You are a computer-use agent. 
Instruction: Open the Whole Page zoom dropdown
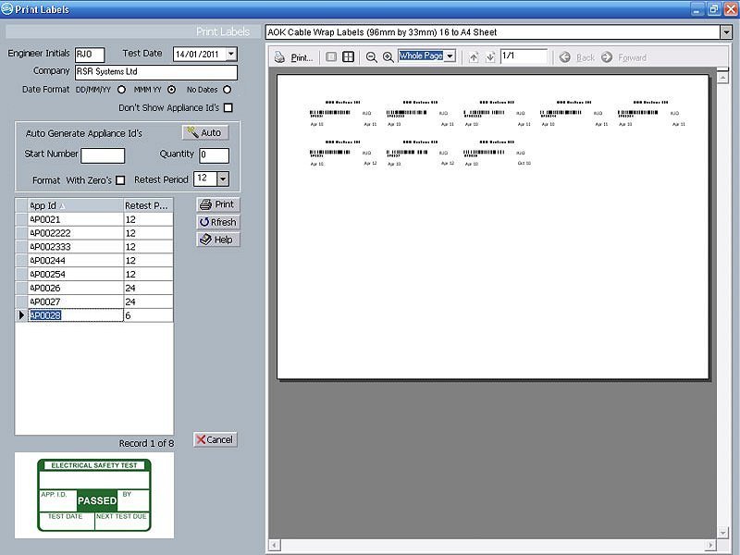(x=450, y=56)
